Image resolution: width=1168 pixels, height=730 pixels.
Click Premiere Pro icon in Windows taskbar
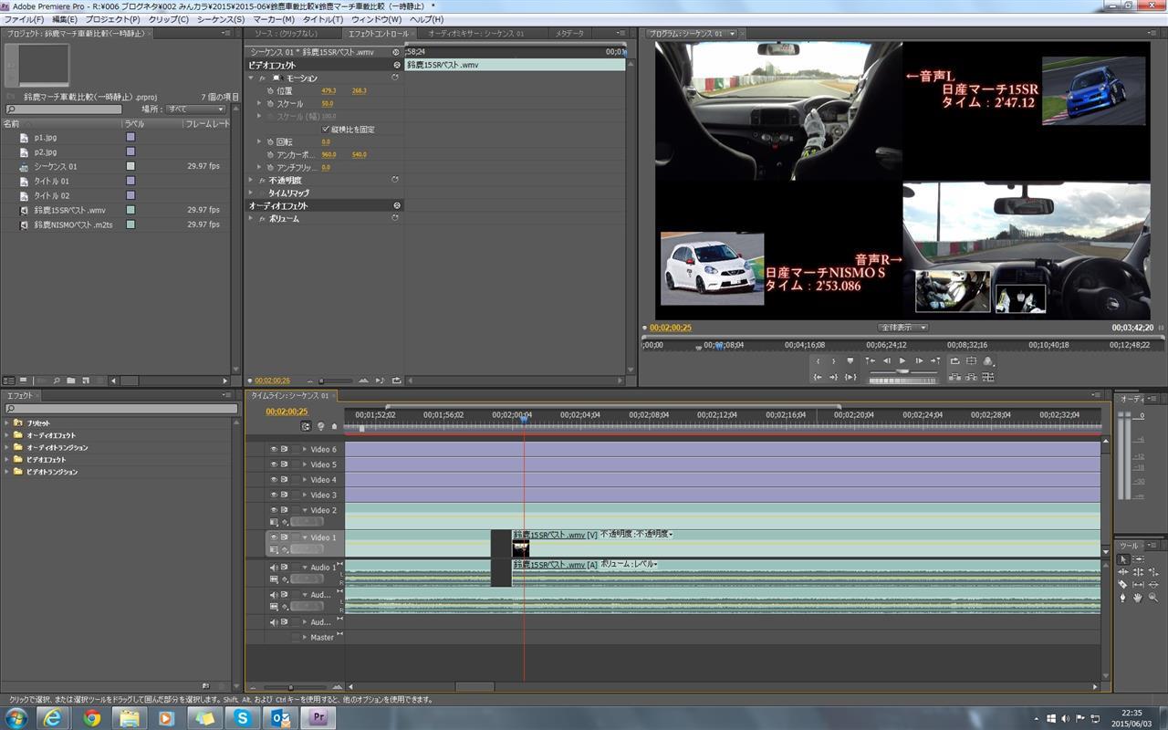(318, 717)
